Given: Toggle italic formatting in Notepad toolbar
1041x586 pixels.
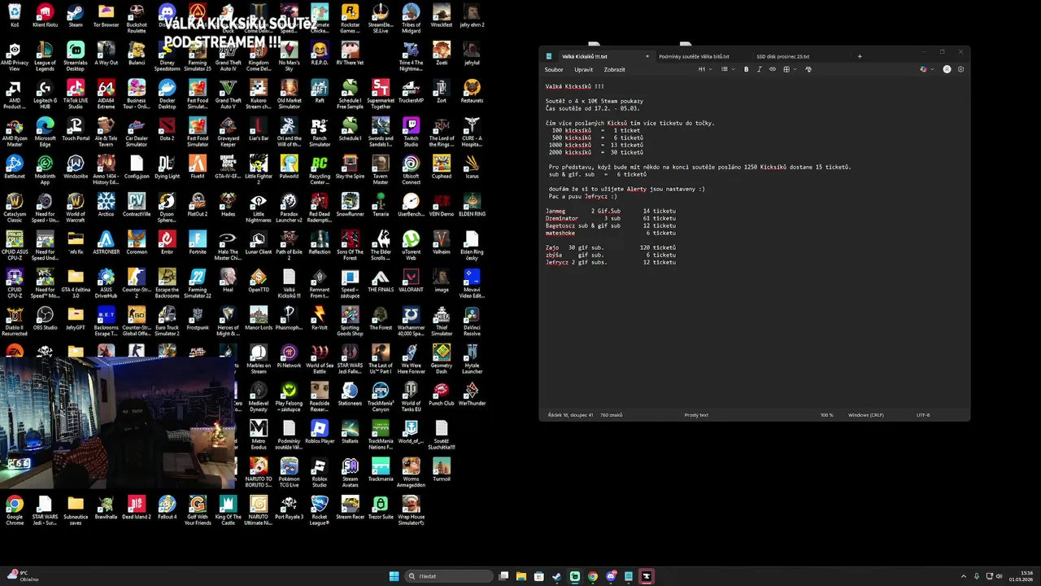Looking at the screenshot, I should pos(760,69).
